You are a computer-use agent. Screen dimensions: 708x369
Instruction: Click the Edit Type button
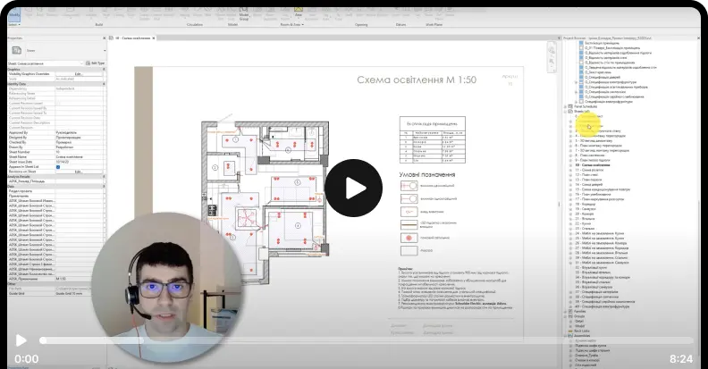point(96,63)
